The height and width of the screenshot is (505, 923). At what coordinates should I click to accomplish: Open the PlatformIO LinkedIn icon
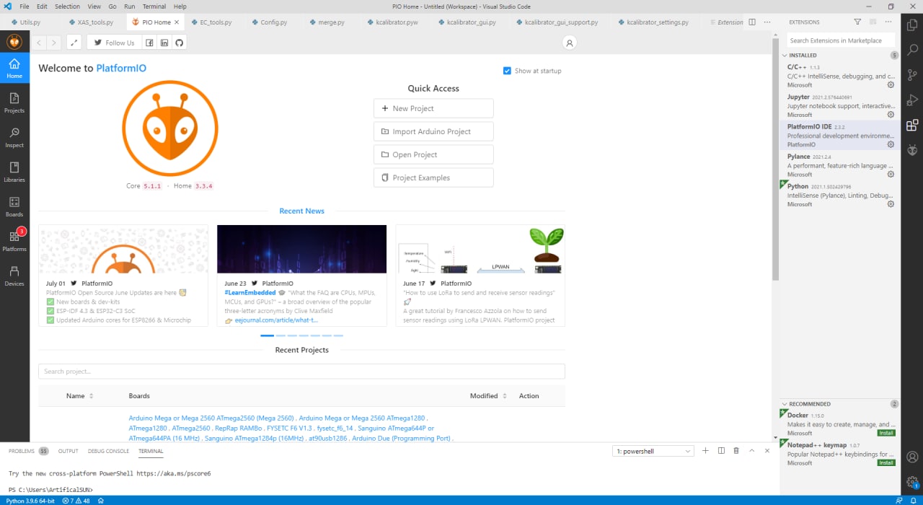(x=164, y=43)
